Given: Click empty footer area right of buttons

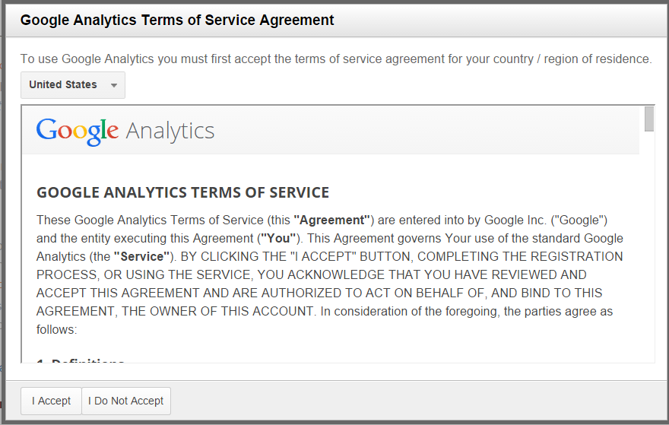Looking at the screenshot, I should point(418,401).
